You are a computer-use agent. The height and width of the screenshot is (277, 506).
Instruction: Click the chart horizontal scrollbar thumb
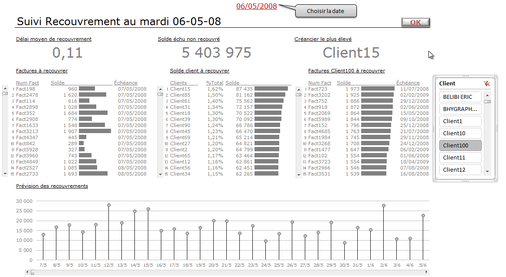[32, 273]
